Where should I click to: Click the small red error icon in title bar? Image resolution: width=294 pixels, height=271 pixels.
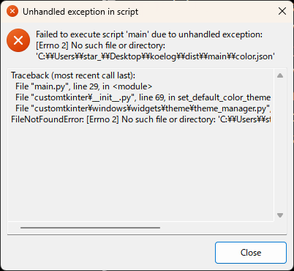click(12, 12)
